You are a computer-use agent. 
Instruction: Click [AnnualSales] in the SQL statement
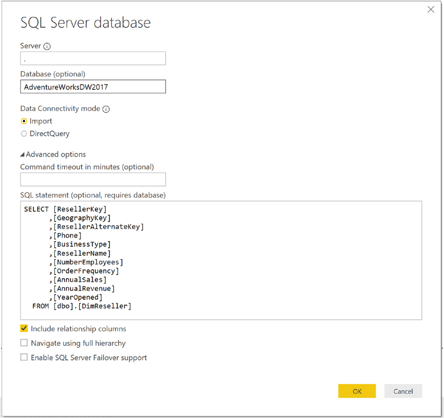(80, 280)
